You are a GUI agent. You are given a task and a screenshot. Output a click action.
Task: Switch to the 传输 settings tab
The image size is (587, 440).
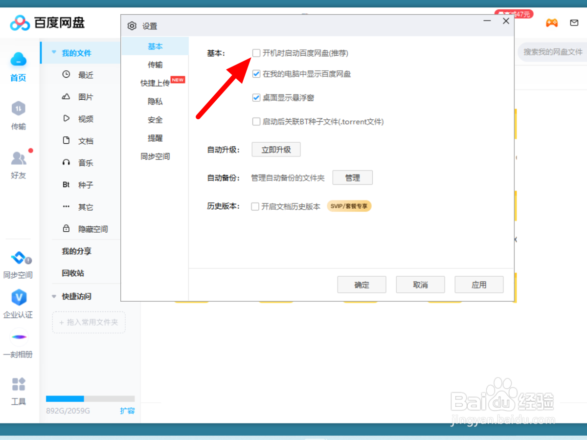click(155, 65)
